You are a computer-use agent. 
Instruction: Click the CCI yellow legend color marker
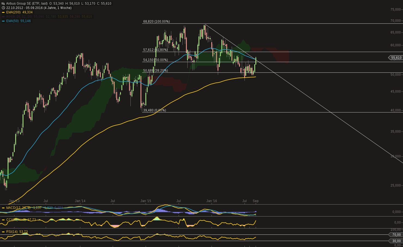3,219
